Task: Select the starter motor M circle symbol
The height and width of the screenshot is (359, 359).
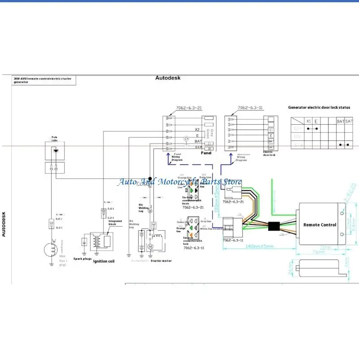Action: (x=150, y=246)
